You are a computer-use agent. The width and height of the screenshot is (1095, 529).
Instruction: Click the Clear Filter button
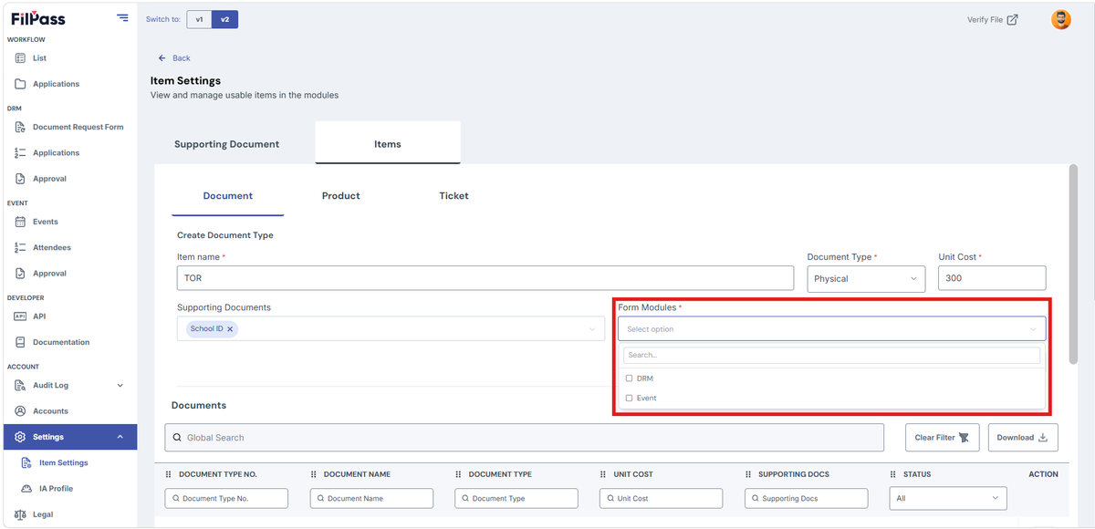coord(943,438)
